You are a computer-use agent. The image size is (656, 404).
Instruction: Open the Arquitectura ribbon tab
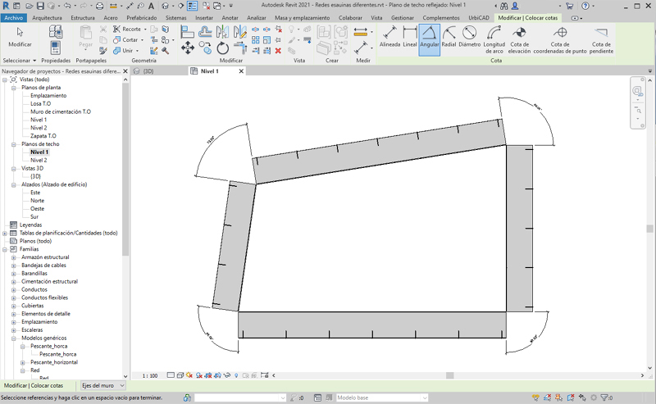tap(47, 17)
